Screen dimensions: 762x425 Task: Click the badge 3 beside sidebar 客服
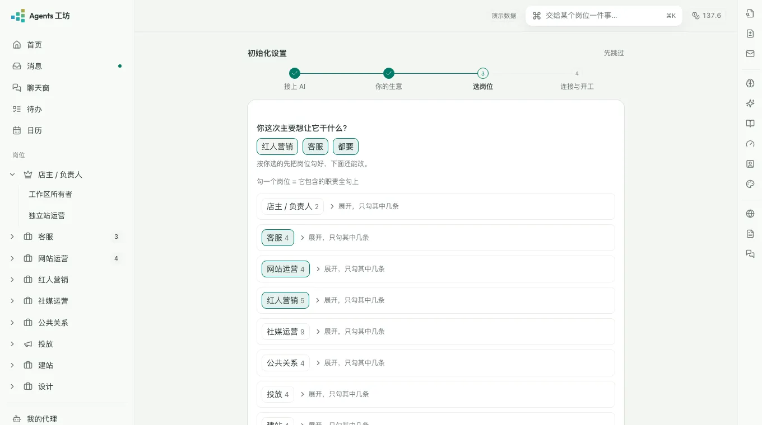coord(116,237)
